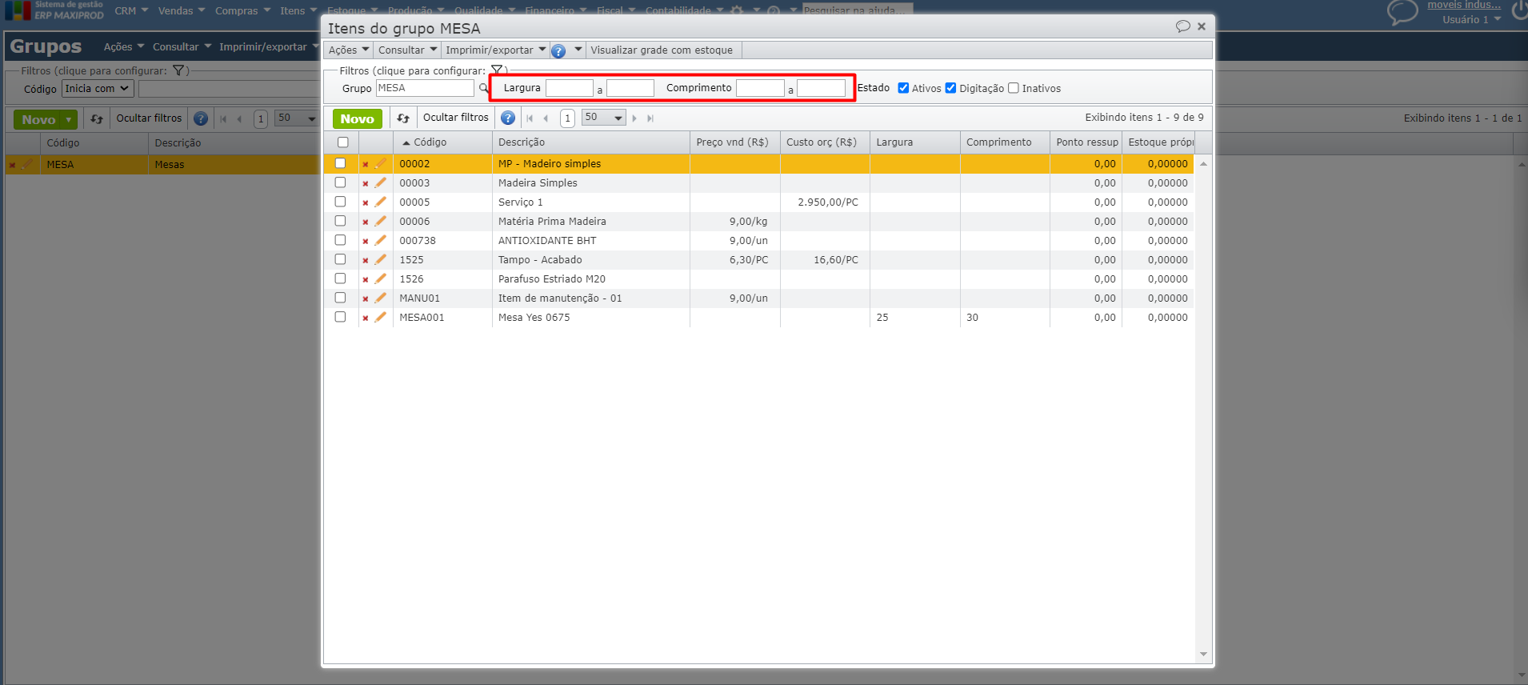This screenshot has width=1528, height=685.
Task: Enable the Inativos state checkbox
Action: tap(1014, 88)
